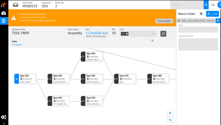Image resolution: width=221 pixels, height=125 pixels.
Task: Click the Acknowledged? button
Action: click(164, 21)
